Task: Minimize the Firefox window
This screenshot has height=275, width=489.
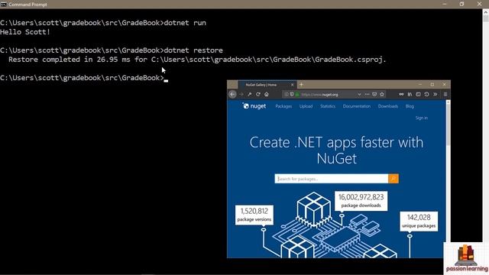Action: pyautogui.click(x=420, y=84)
